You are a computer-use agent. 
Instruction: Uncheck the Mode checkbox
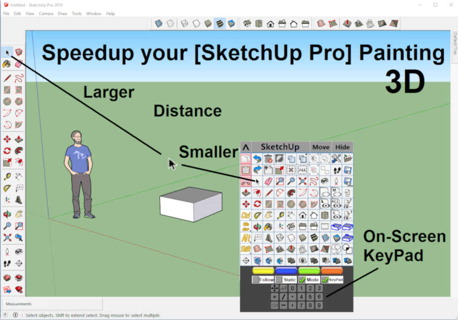(302, 280)
